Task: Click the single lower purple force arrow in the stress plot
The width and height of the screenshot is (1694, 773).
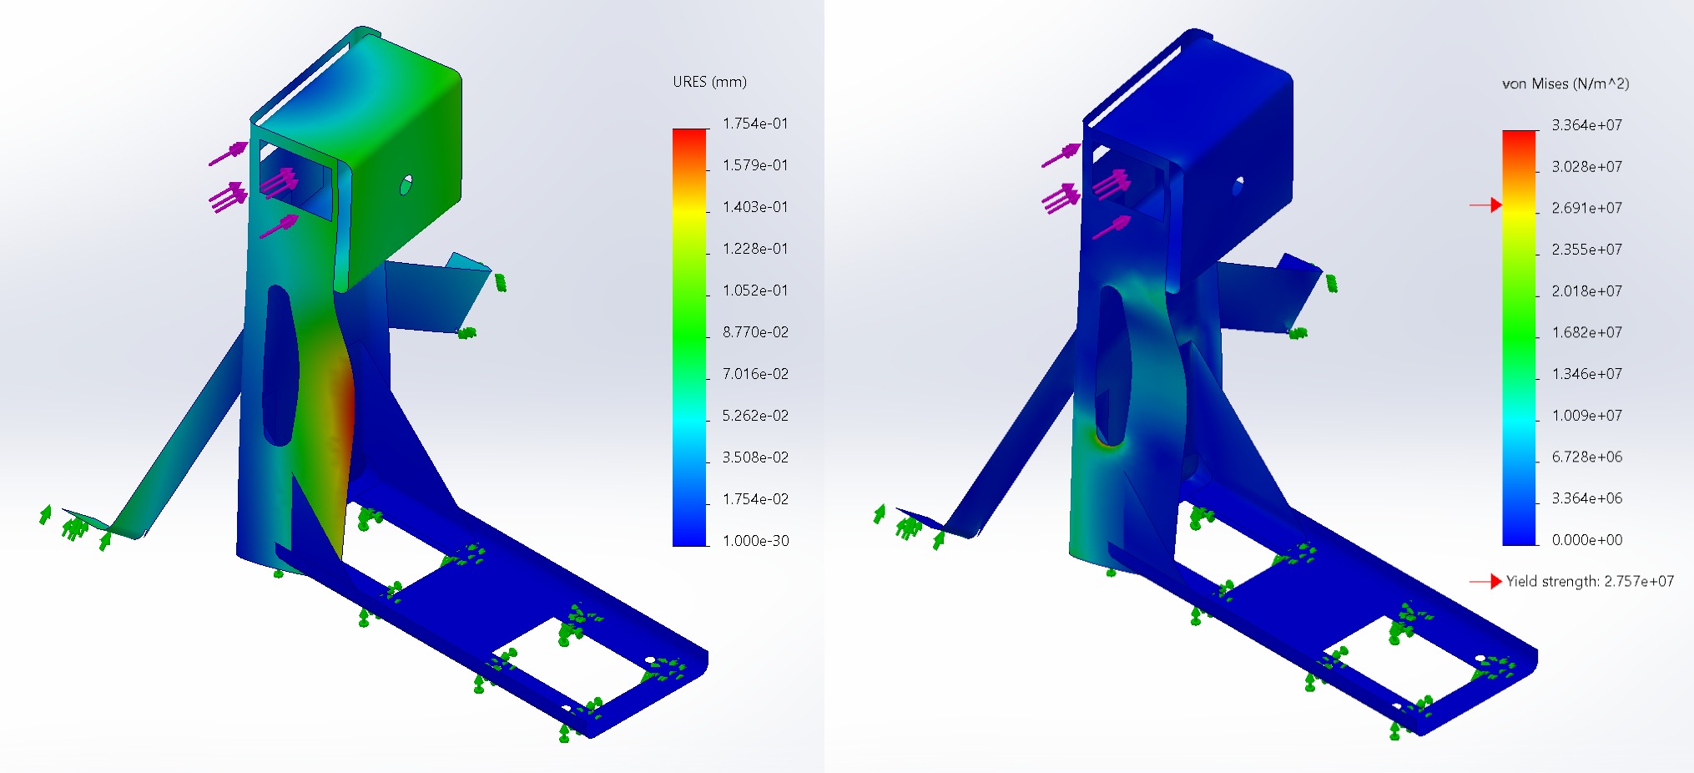Action: pyautogui.click(x=1112, y=226)
